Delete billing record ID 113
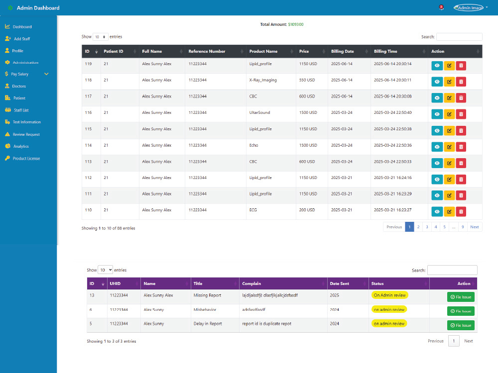Screen dimensions: 498x373 [x=461, y=163]
